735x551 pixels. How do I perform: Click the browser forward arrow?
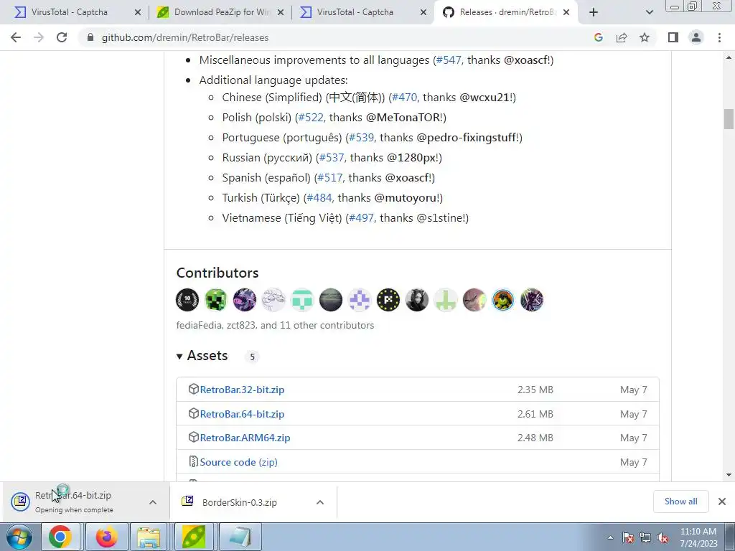click(39, 37)
